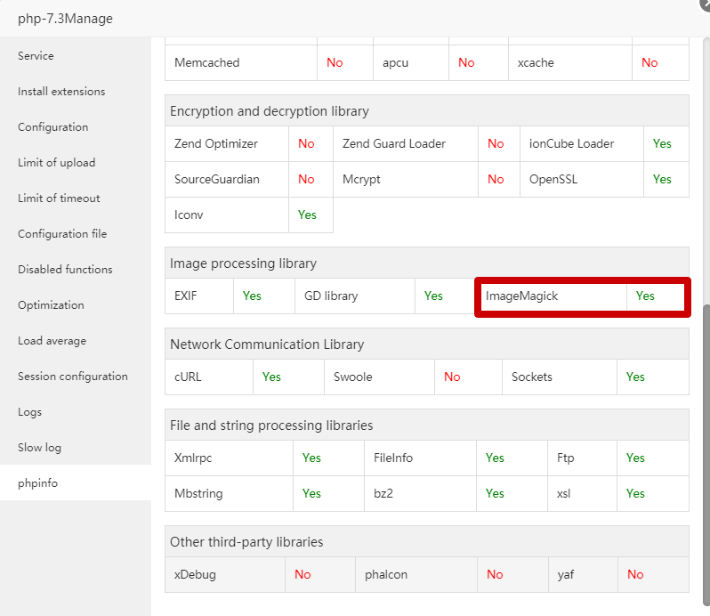Click the Swoole status No cell
The height and width of the screenshot is (616, 710).
(x=452, y=377)
